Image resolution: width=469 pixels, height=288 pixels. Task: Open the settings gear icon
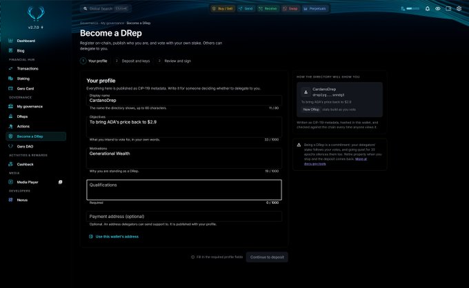459,9
